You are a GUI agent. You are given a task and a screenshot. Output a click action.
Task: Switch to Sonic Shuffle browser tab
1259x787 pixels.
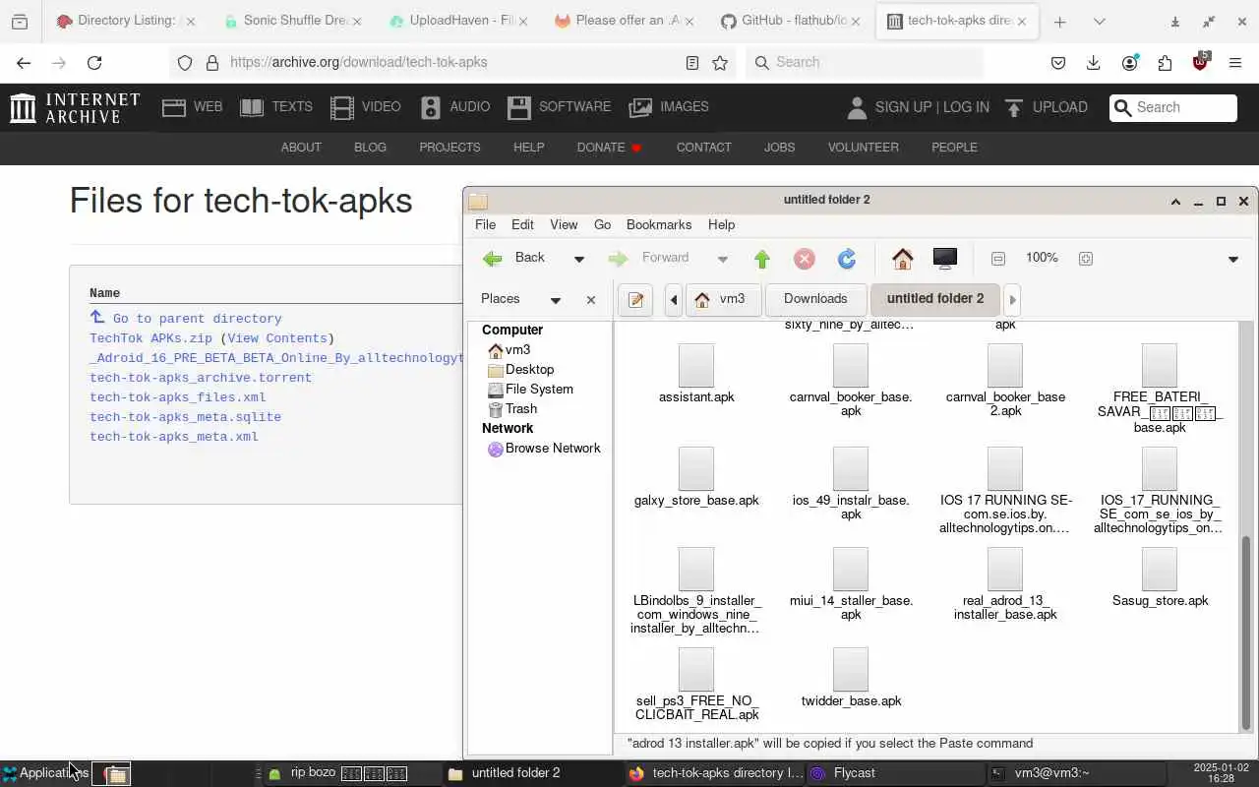click(293, 21)
